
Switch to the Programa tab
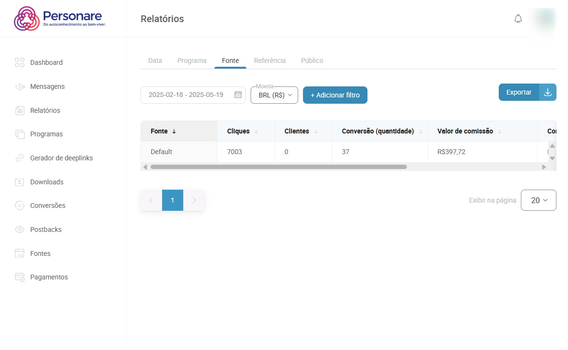[x=192, y=60]
